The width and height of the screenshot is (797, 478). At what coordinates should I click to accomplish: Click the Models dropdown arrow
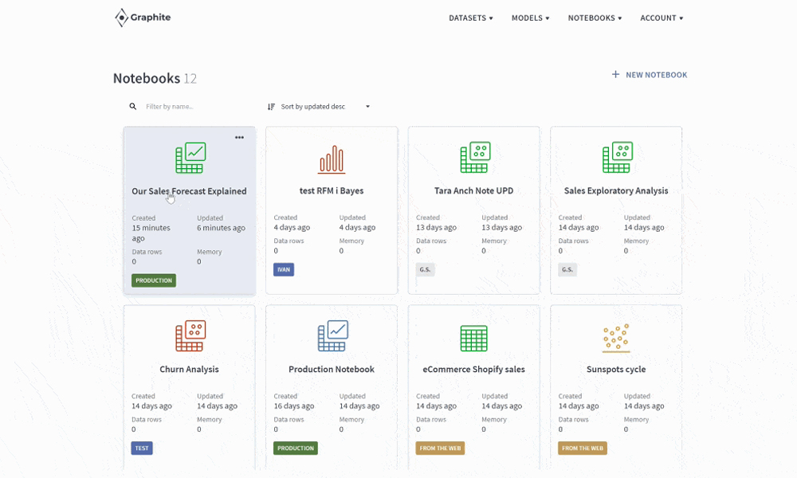coord(548,18)
